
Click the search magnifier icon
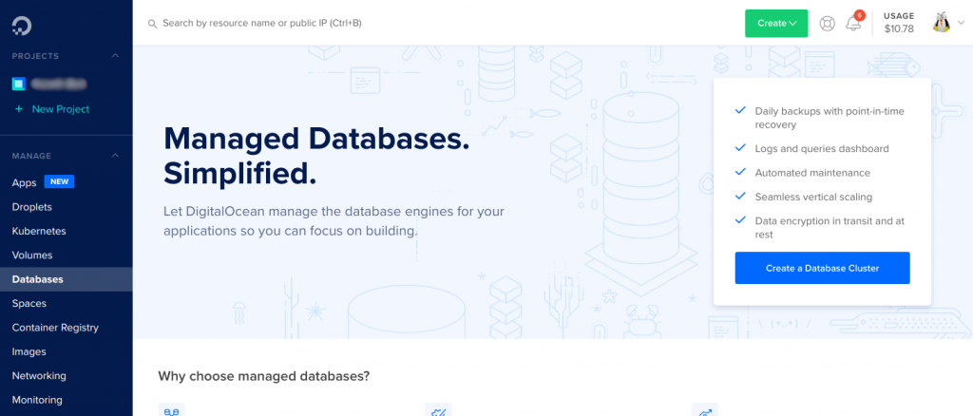152,24
